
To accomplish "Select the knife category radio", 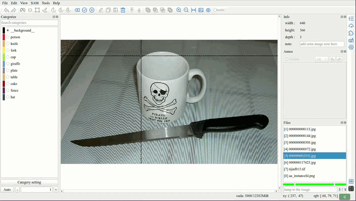I will [x=8, y=44].
